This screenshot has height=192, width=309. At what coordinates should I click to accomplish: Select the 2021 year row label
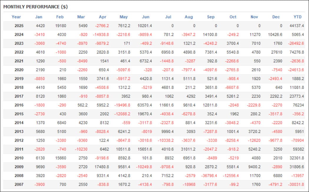click(x=19, y=61)
